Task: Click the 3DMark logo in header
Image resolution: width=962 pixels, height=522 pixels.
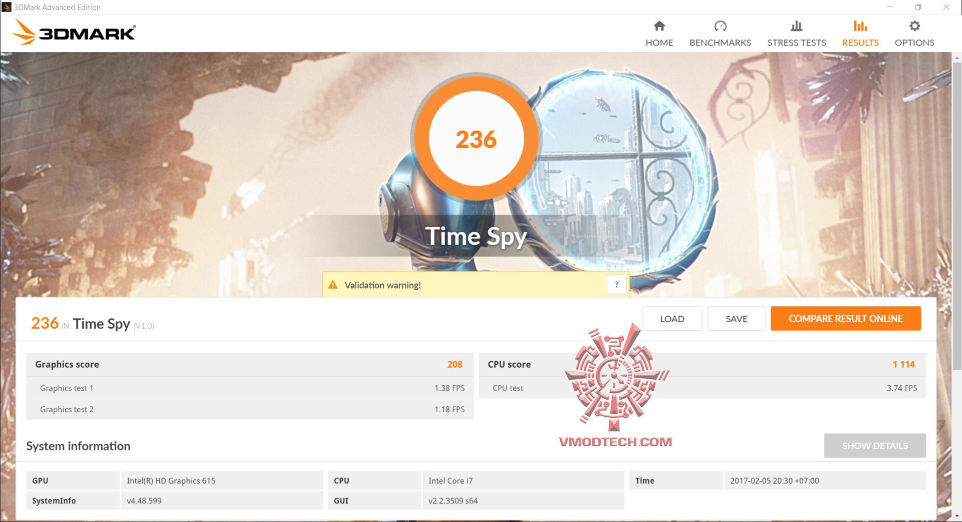Action: click(x=74, y=32)
